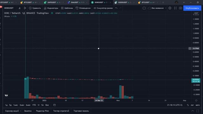Open the candlestick chart type selector
203x114 pixels.
coord(25,8)
